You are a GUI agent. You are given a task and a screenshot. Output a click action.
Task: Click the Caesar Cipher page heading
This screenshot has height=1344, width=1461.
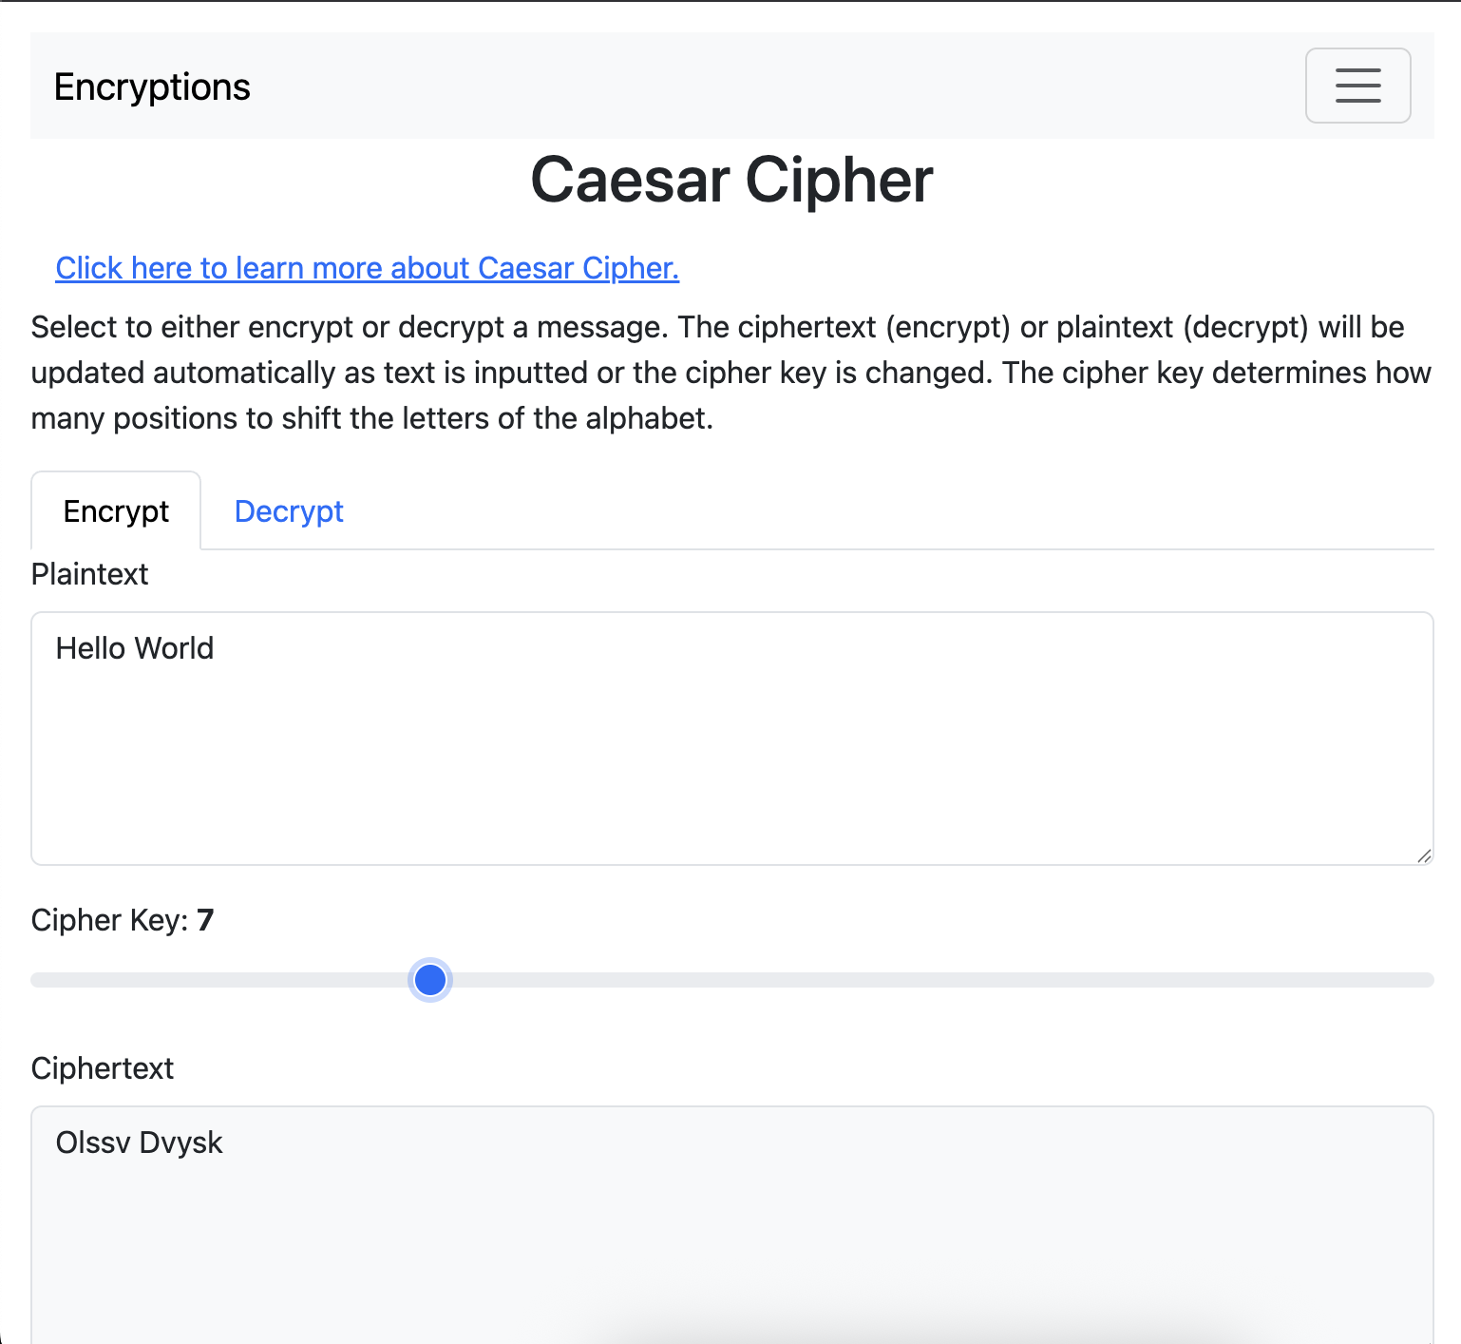pos(731,180)
